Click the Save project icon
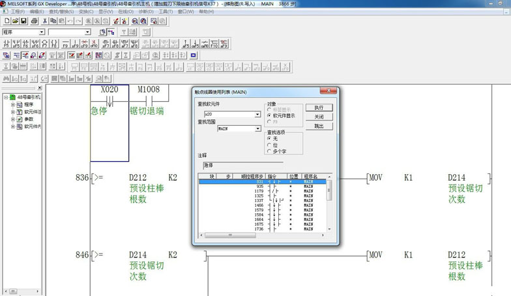The height and width of the screenshot is (296, 511). click(x=23, y=21)
